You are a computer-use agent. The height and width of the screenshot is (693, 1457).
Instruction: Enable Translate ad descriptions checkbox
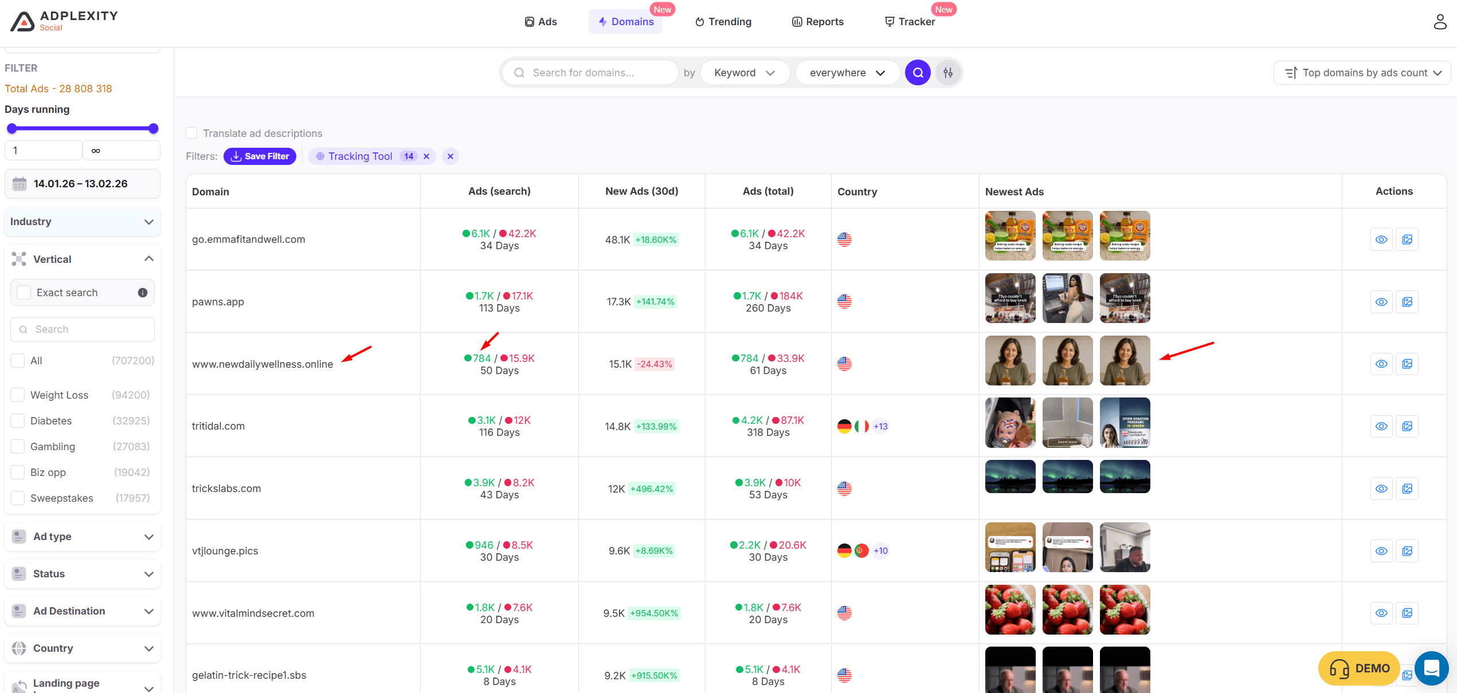pos(192,133)
